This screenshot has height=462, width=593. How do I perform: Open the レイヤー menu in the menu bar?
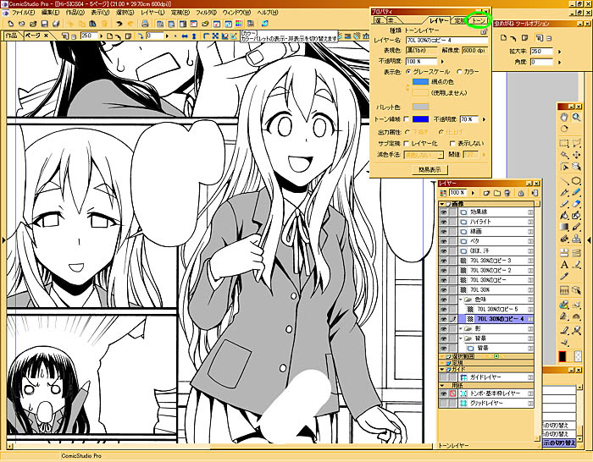(x=152, y=13)
